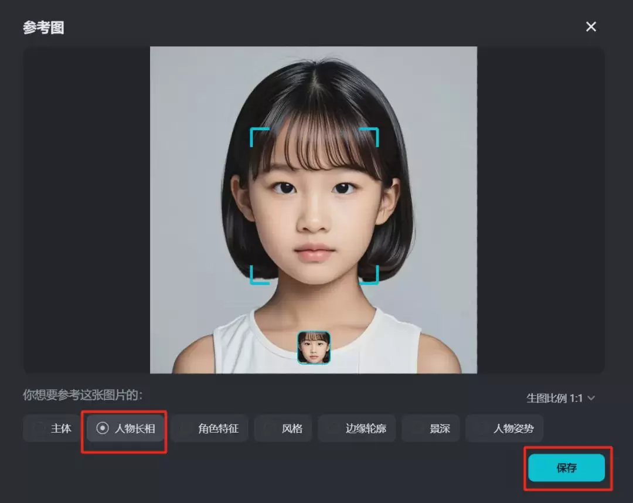Click the 保存 button
Screen dimensions: 633x503
(x=566, y=467)
